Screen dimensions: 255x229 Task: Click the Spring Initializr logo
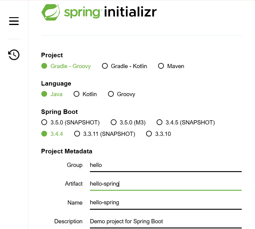pos(99,12)
